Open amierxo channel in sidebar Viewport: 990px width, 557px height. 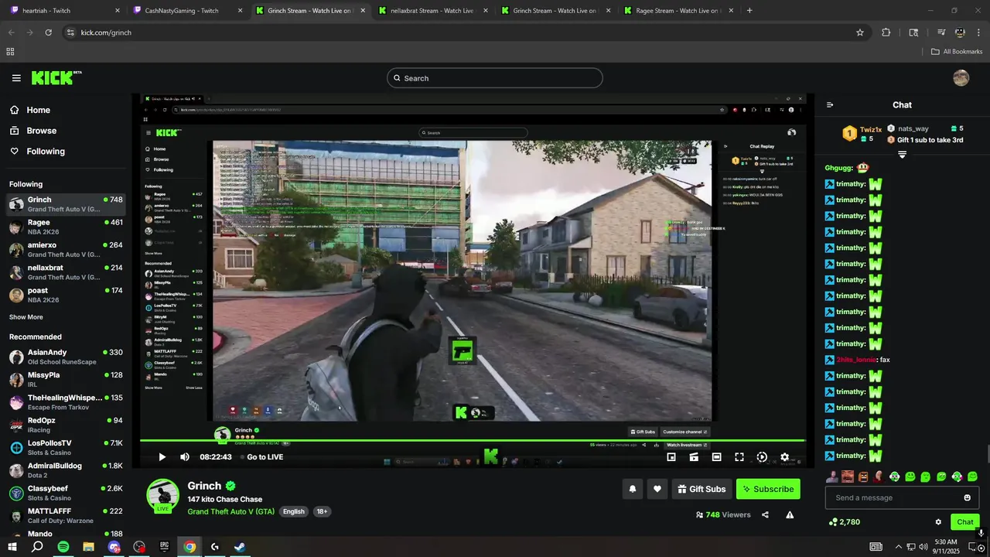66,250
